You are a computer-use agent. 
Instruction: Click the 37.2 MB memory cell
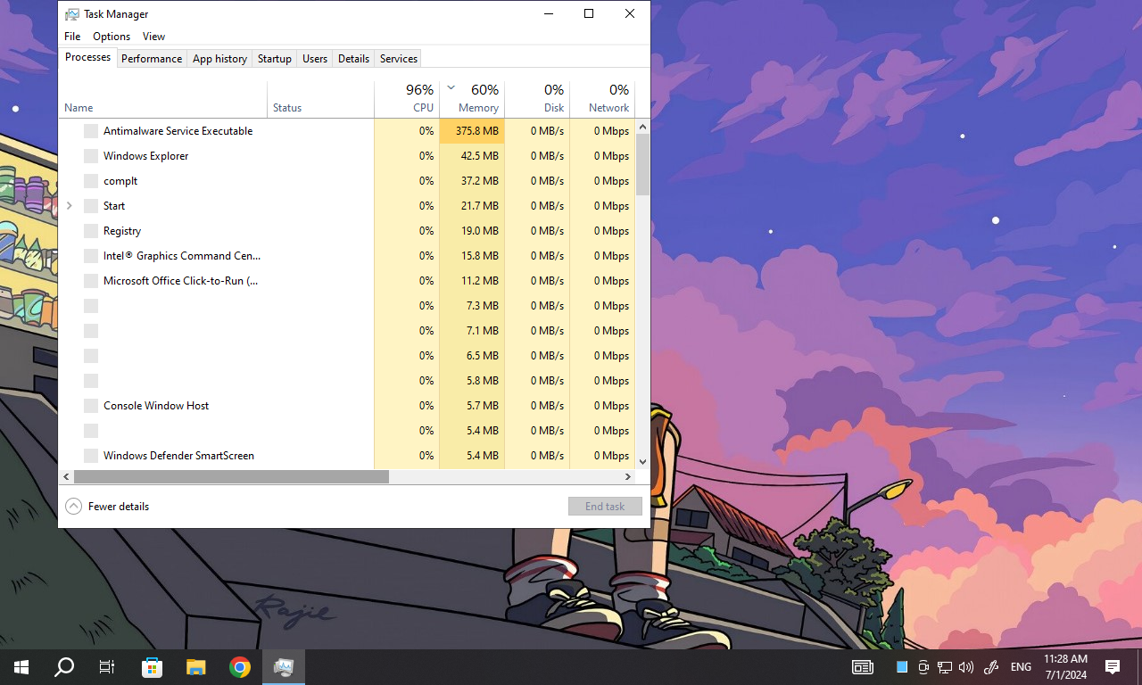(x=472, y=181)
